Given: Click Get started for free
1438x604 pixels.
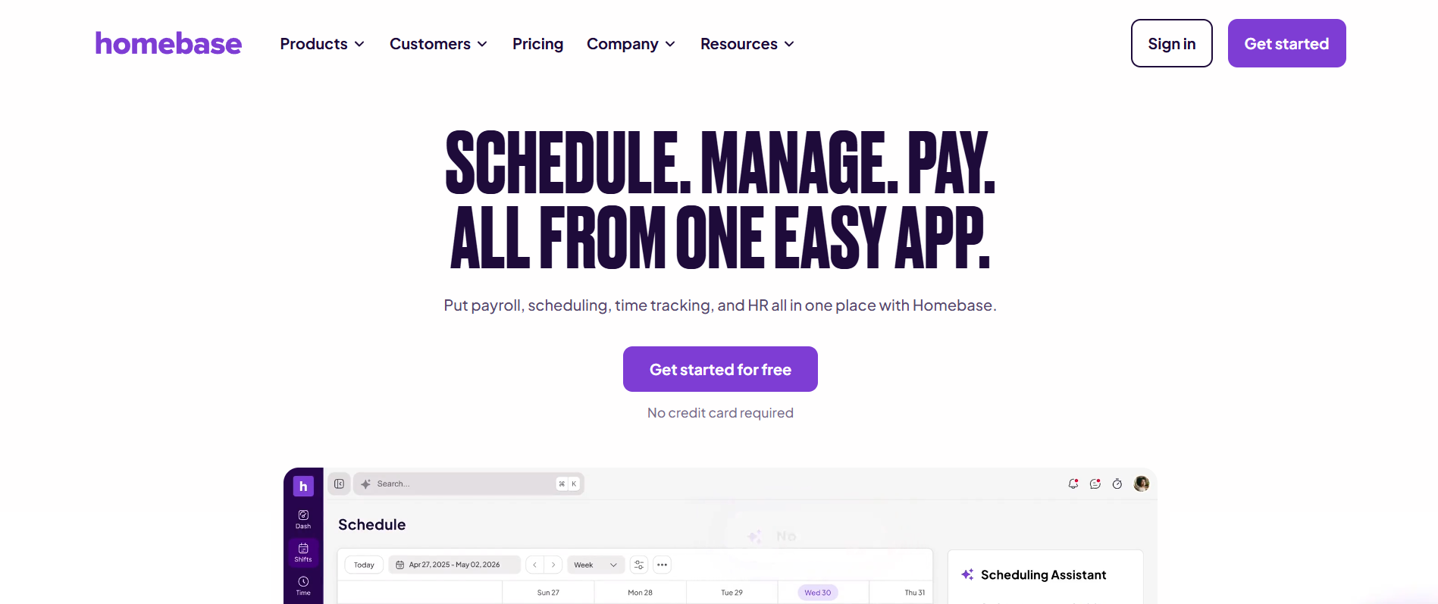Looking at the screenshot, I should pyautogui.click(x=720, y=369).
